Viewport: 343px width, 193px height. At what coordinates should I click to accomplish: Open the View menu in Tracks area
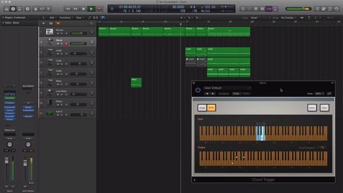[x=80, y=18]
